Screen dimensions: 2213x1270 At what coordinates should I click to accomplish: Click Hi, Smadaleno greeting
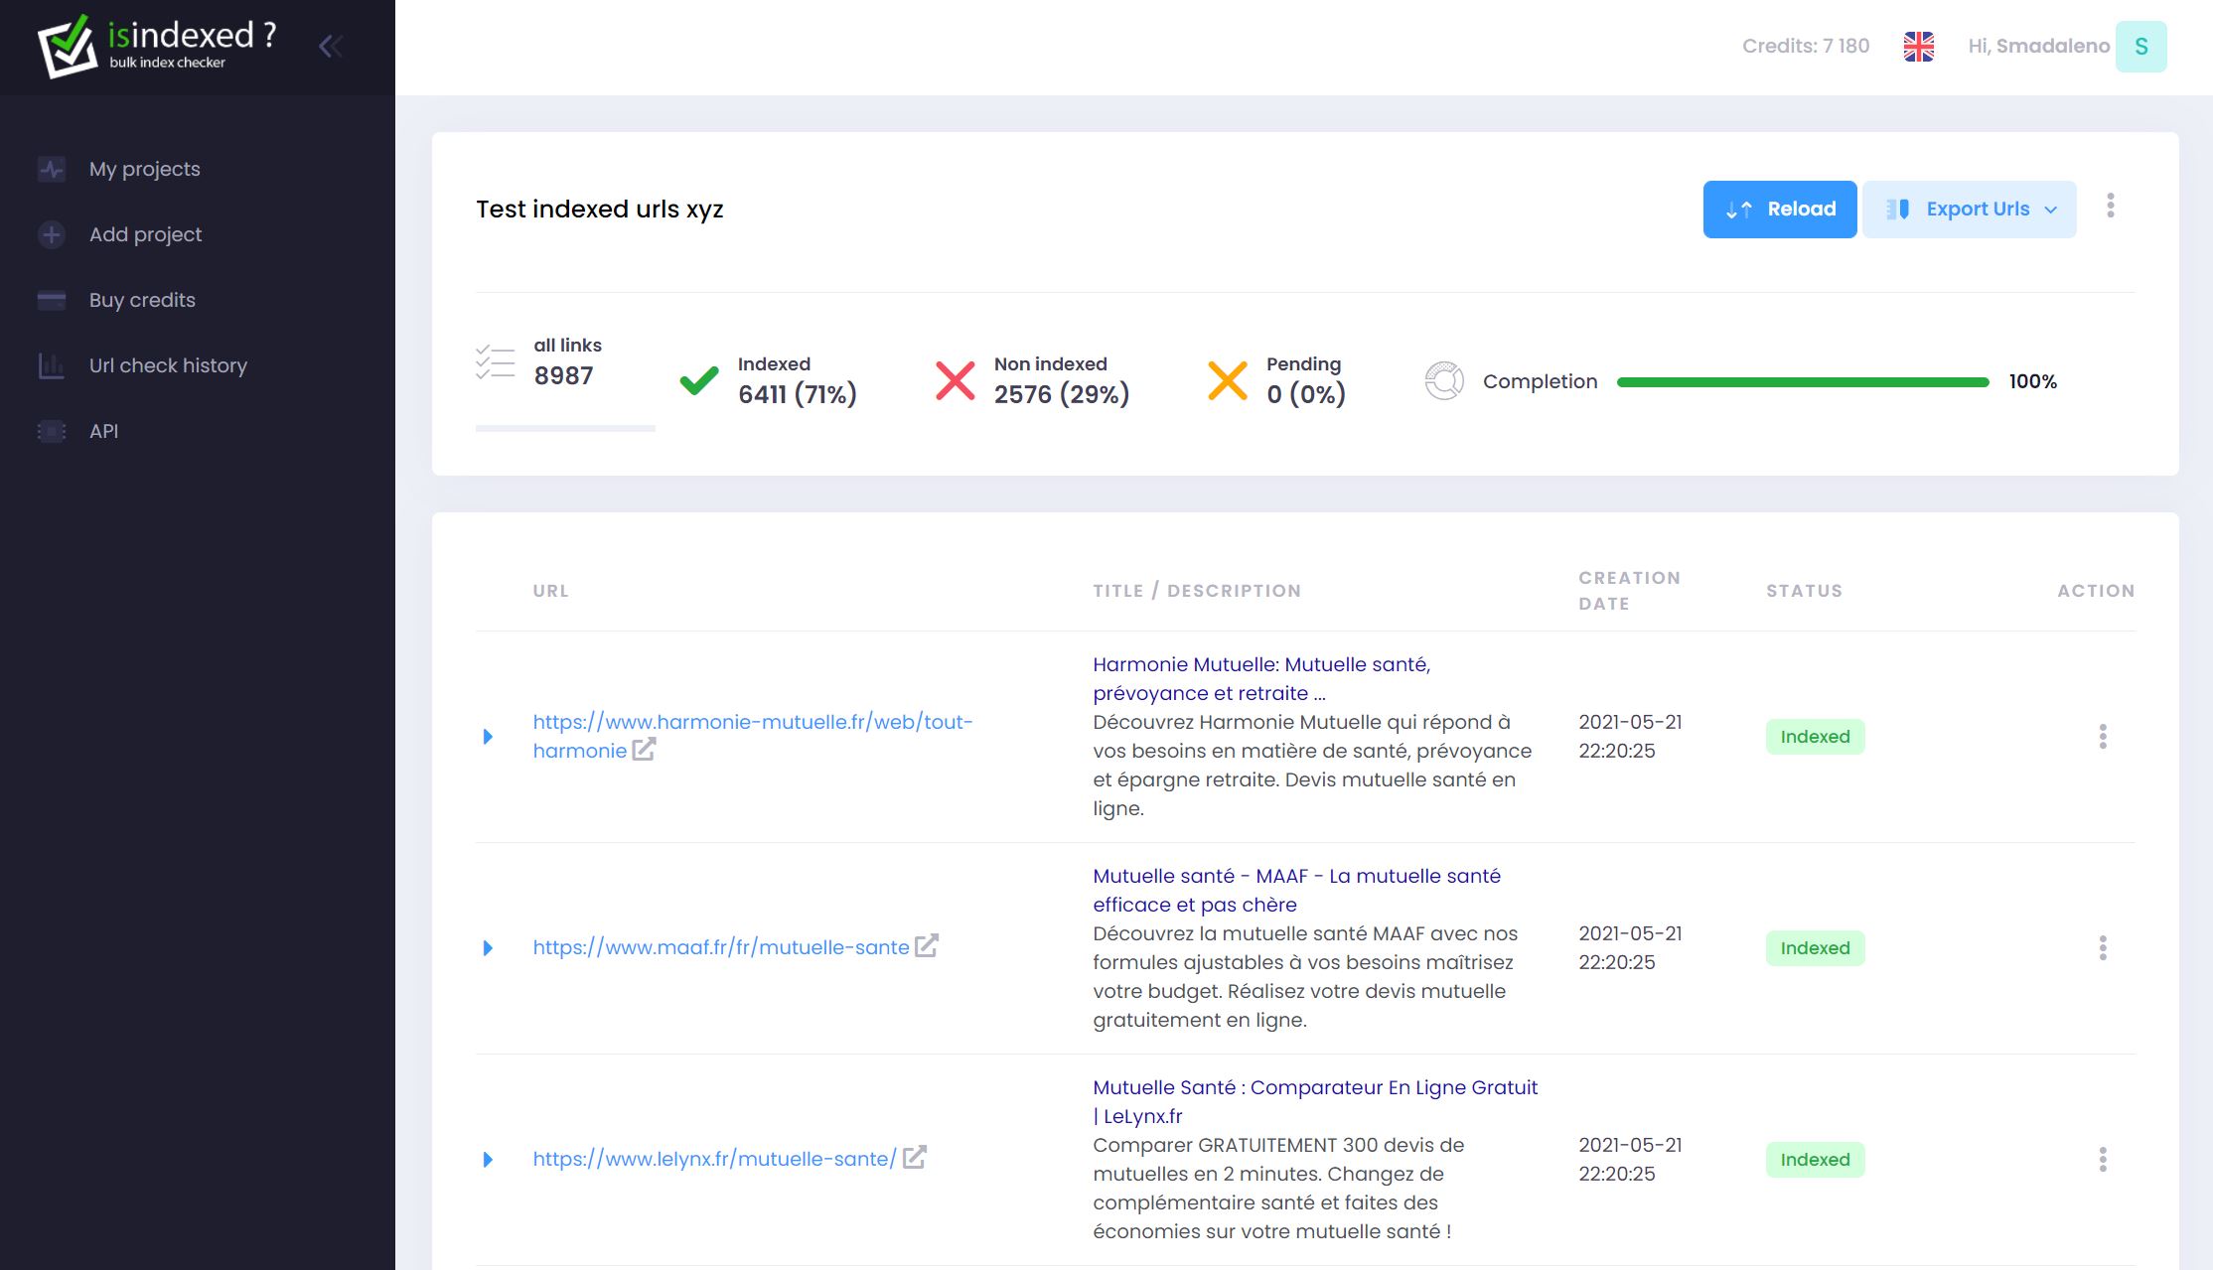pos(2038,46)
